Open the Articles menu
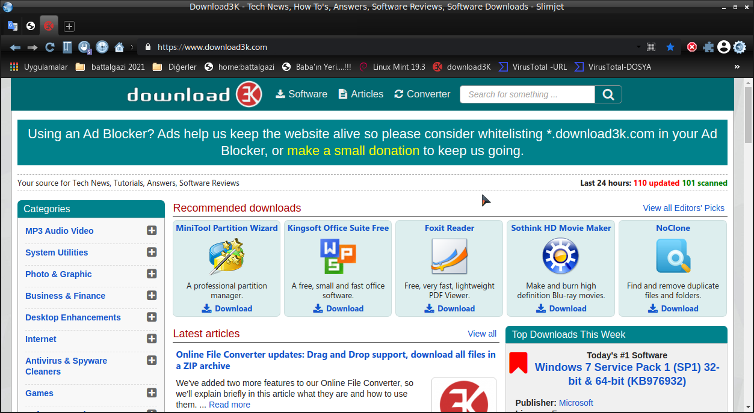 (361, 94)
